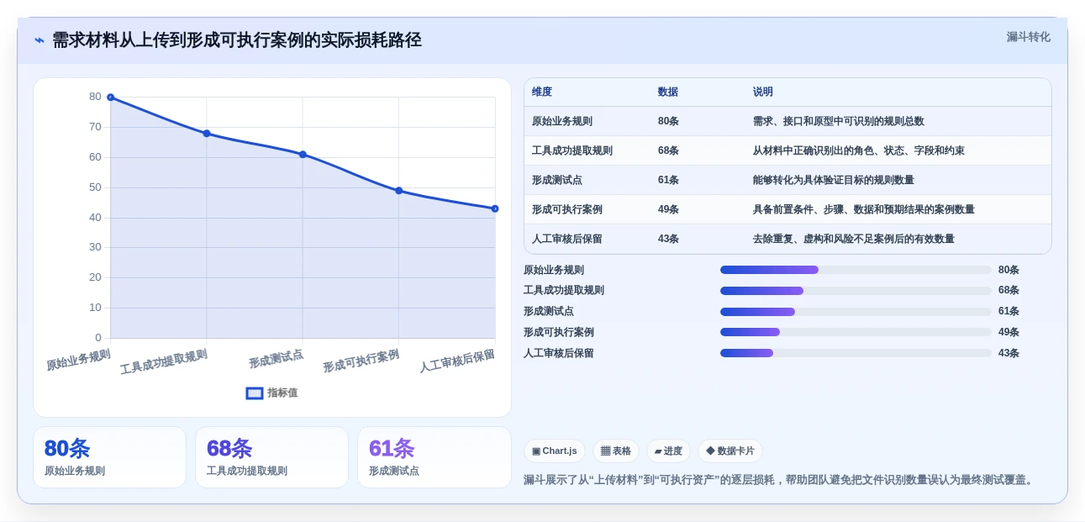Click table cell 形成测试点

point(557,180)
